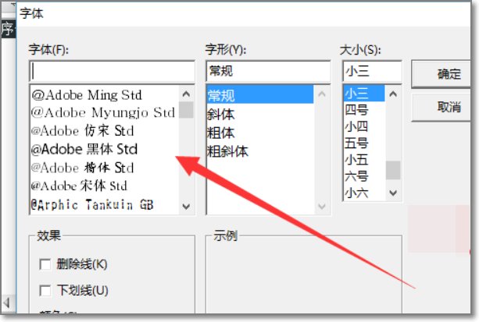Enable 下划线(U) underline checkbox
479x322 pixels.
[45, 290]
